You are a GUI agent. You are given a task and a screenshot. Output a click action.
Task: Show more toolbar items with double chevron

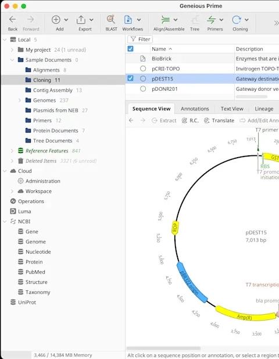tap(276, 23)
